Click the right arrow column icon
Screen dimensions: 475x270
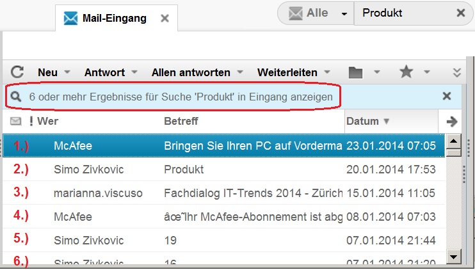point(452,121)
